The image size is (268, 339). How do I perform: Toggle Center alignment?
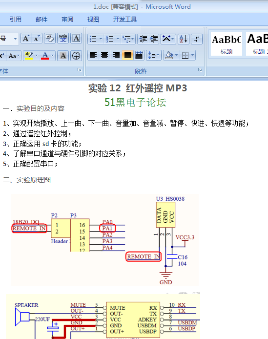point(104,55)
